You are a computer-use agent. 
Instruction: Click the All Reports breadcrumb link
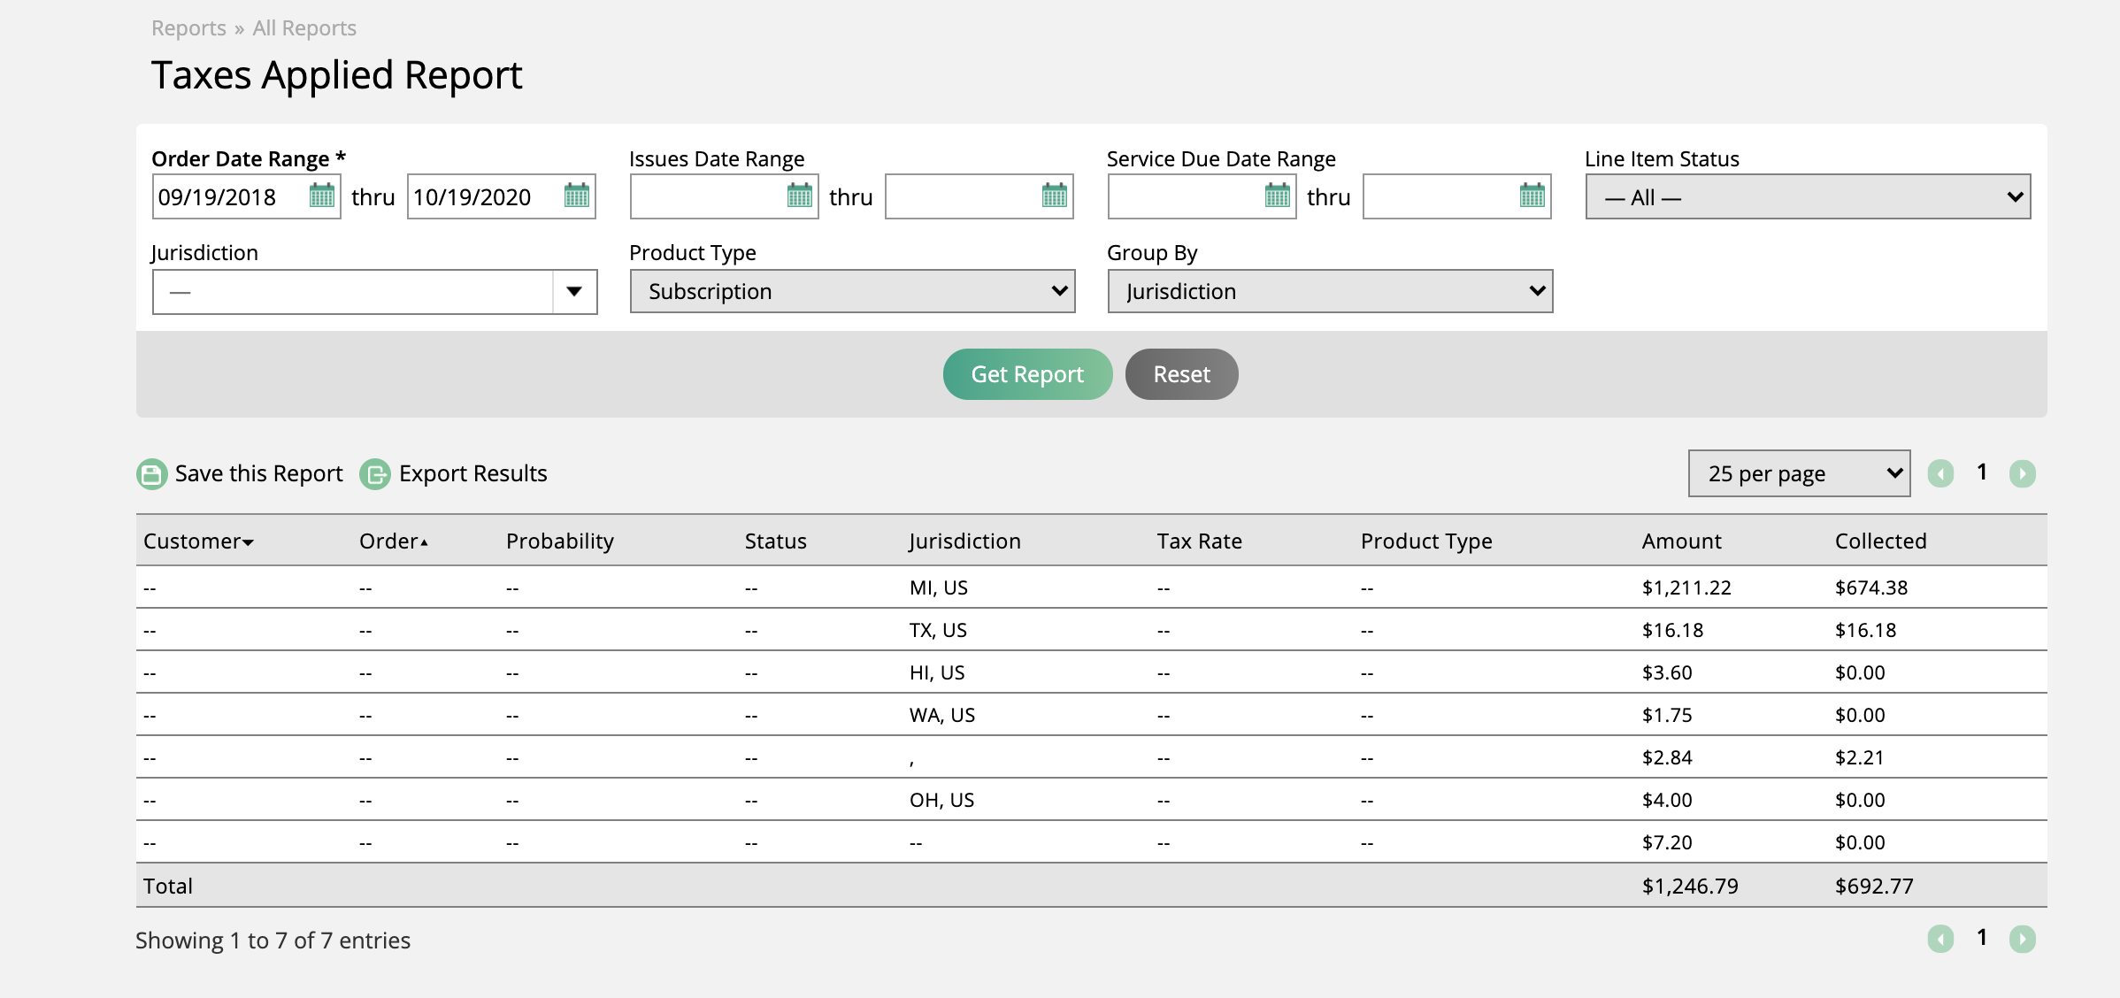pyautogui.click(x=303, y=27)
